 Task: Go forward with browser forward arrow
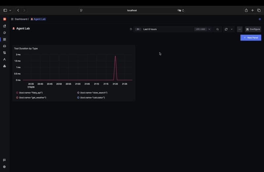(x=24, y=10)
